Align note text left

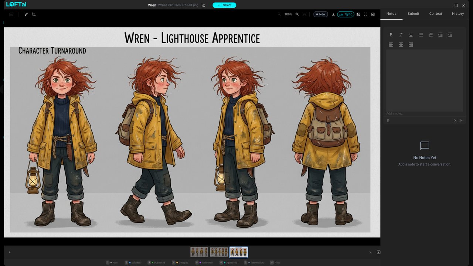pos(391,45)
